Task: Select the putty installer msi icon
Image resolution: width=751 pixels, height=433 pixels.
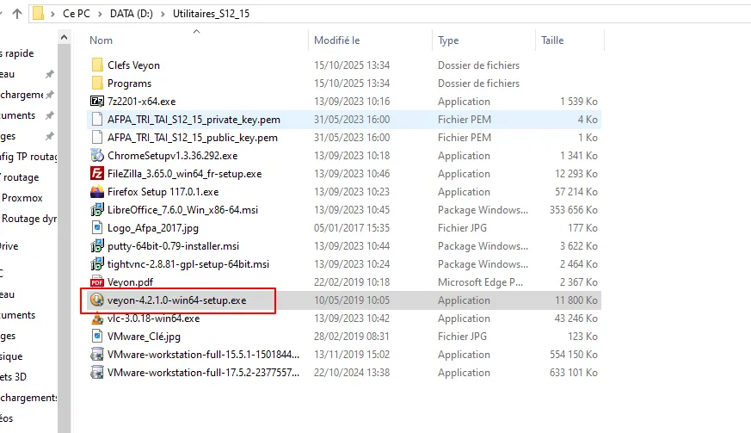Action: [x=97, y=246]
